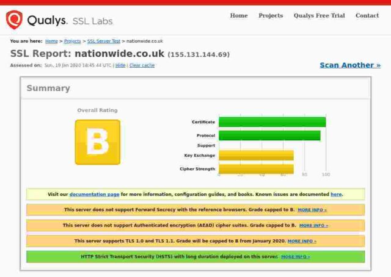Open the documentation page link
Viewport: 391px width, 277px height.
point(94,194)
